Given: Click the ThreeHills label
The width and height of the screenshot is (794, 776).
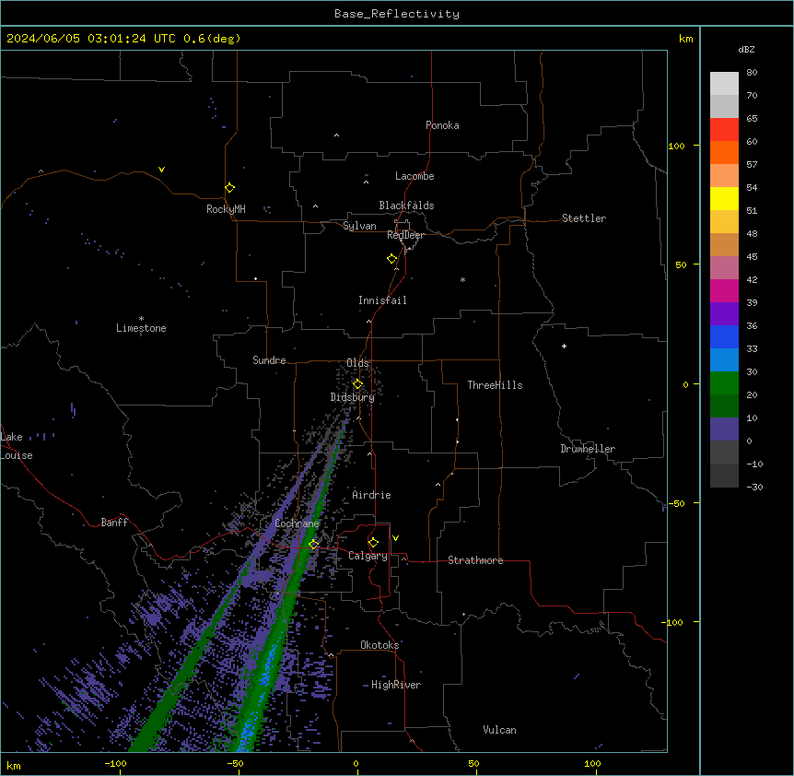Looking at the screenshot, I should point(495,385).
